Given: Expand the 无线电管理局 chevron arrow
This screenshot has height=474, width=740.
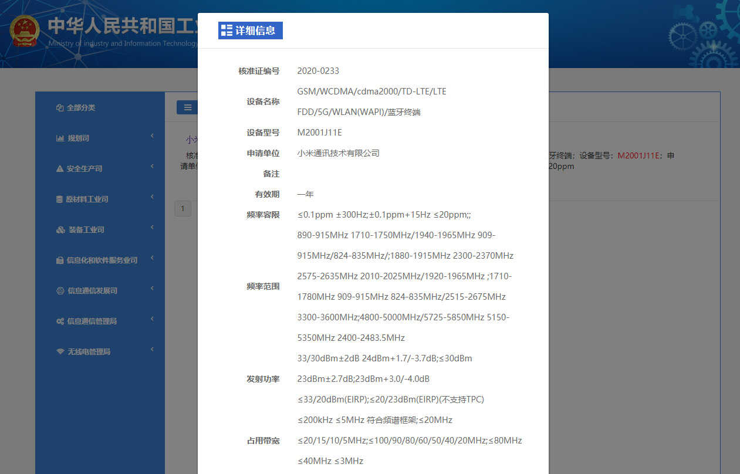Looking at the screenshot, I should 152,350.
